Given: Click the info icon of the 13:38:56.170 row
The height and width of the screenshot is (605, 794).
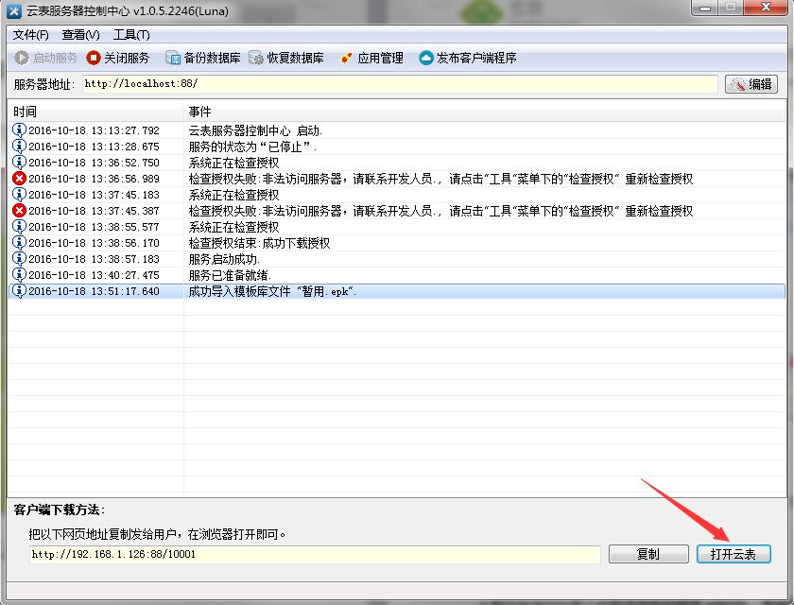Looking at the screenshot, I should point(19,243).
